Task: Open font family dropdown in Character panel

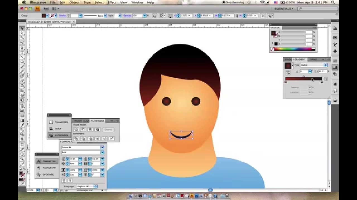Action: (102, 147)
